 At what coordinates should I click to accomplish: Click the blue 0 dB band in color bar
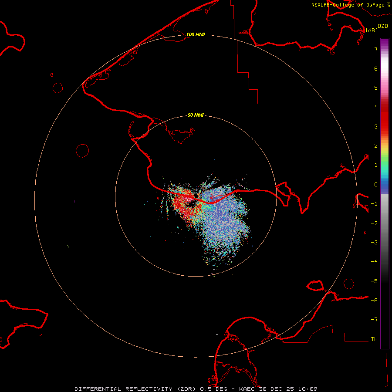[x=385, y=185]
